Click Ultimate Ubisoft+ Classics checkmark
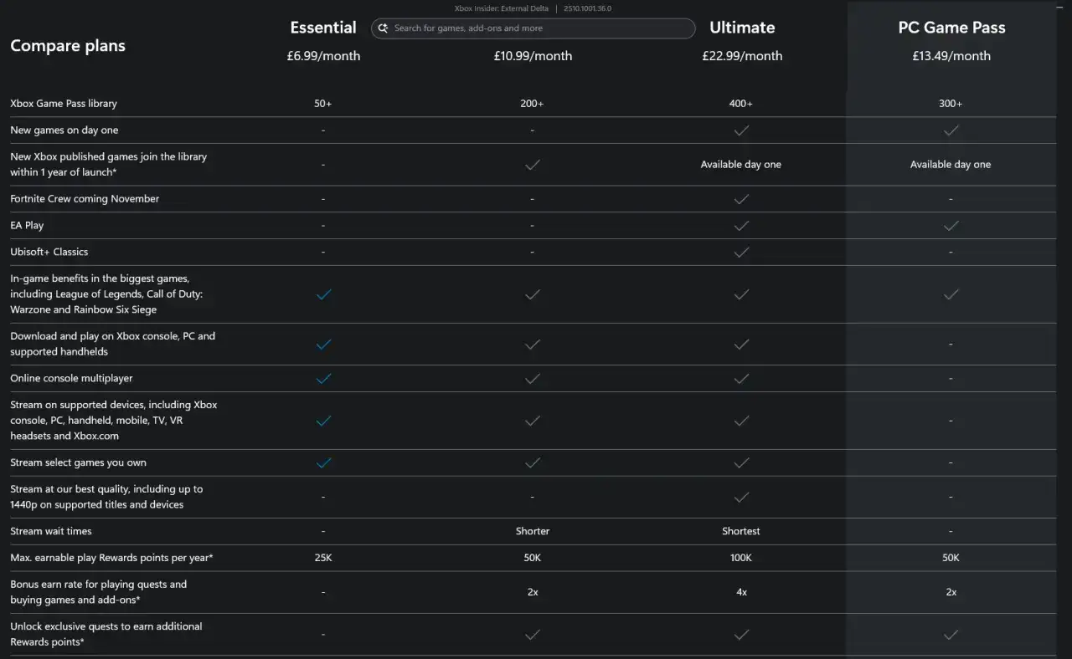This screenshot has height=659, width=1072. (x=741, y=252)
